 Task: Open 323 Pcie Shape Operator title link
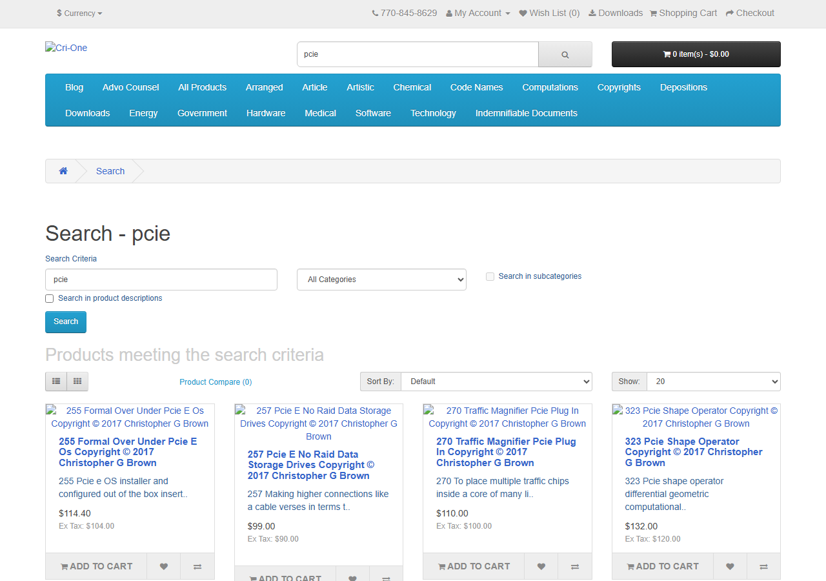pos(694,452)
